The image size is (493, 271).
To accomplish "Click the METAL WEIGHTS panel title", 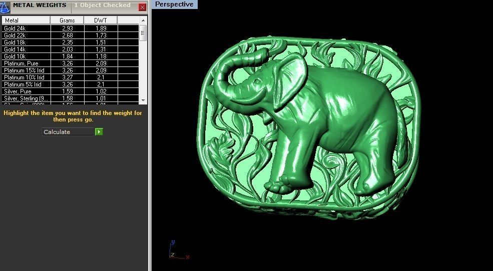I will [x=40, y=5].
